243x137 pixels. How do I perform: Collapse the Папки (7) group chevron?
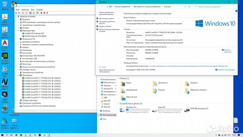(118, 78)
